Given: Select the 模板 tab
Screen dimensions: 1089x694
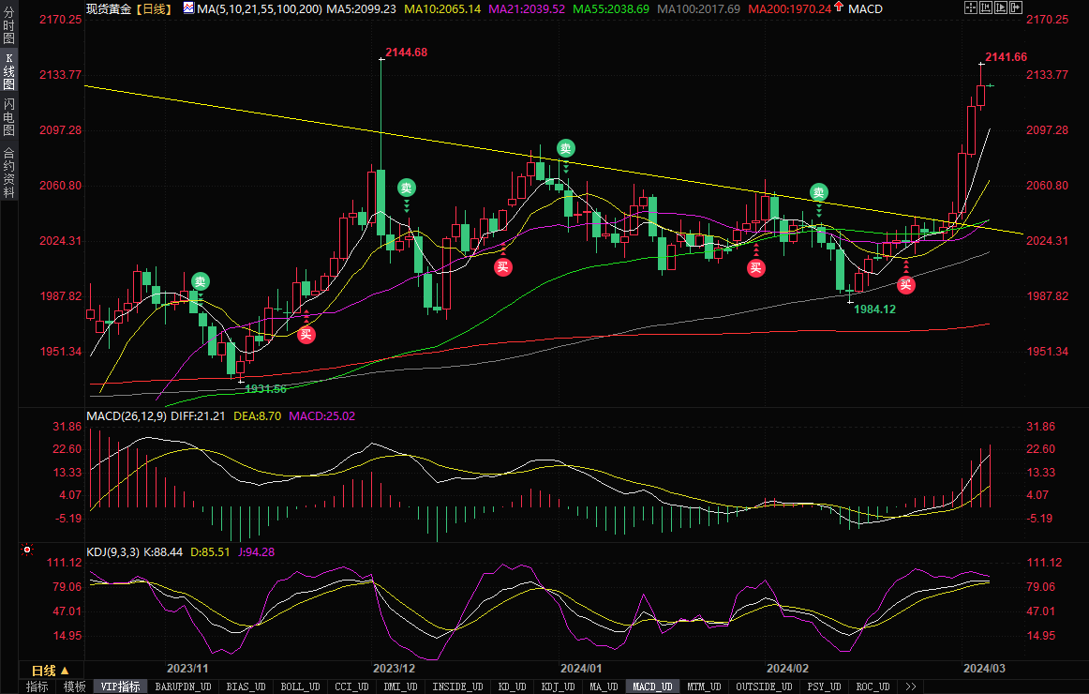Looking at the screenshot, I should [x=74, y=686].
